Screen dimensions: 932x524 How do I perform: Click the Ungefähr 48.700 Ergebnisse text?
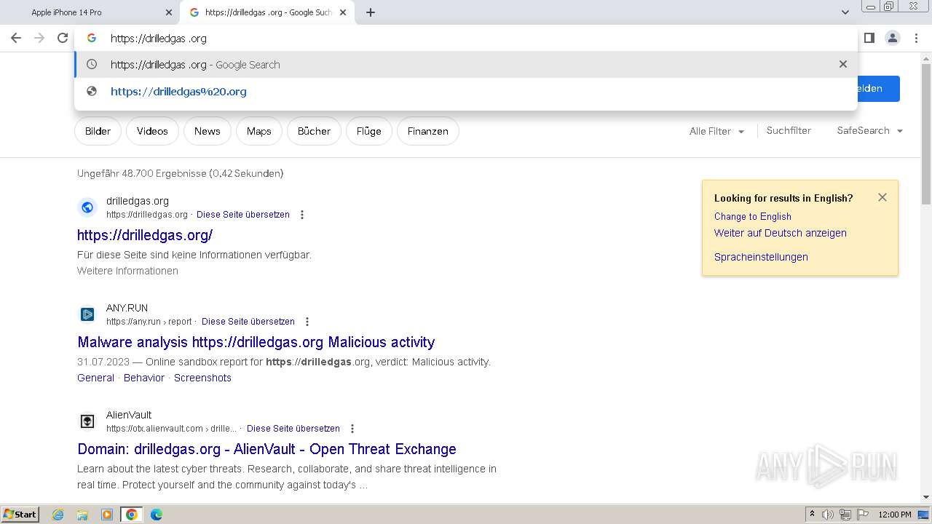180,173
